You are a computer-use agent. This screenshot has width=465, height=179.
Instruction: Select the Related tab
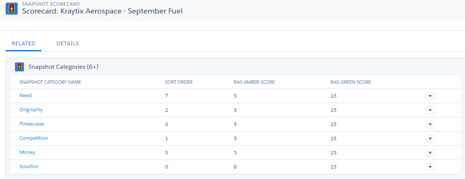(23, 44)
